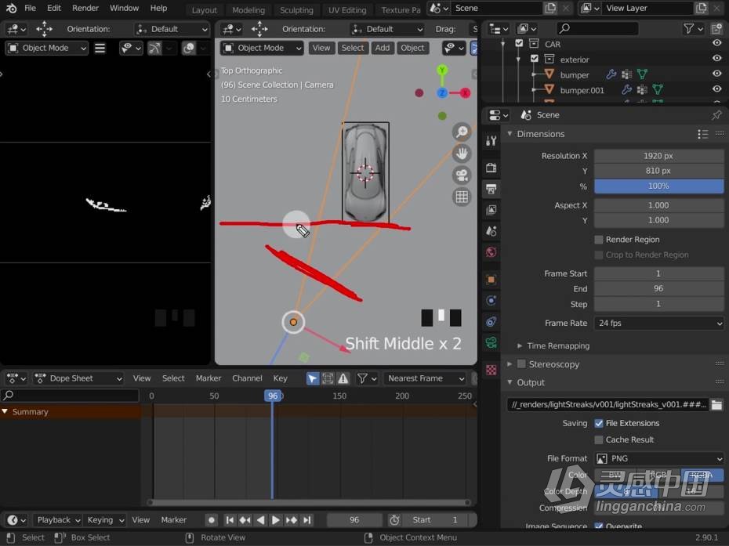
Task: Jump to the last frame in timeline
Action: coord(306,520)
